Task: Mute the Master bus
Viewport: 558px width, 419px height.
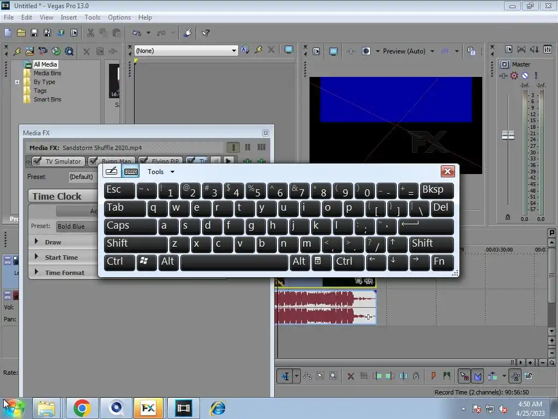Action: (525, 75)
